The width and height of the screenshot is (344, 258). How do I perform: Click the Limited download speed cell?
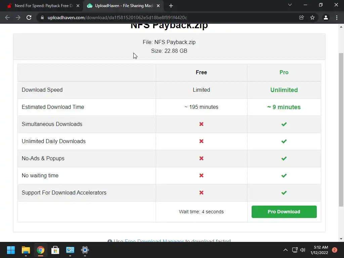click(x=202, y=90)
